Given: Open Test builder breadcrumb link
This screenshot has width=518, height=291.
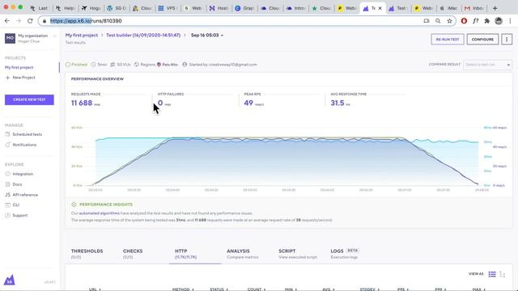Looking at the screenshot, I should 143,35.
